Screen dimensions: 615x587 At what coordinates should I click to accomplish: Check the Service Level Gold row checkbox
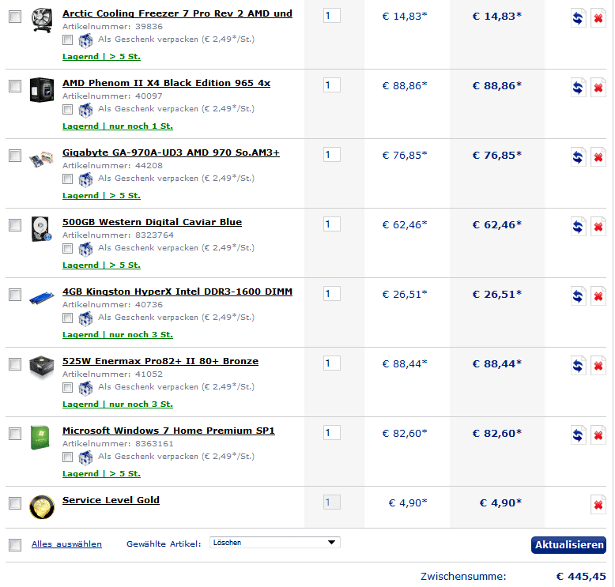[15, 503]
